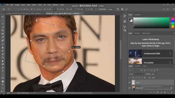
Task: Open the Edit Toolbar three-dots menu
Action: 2,88
